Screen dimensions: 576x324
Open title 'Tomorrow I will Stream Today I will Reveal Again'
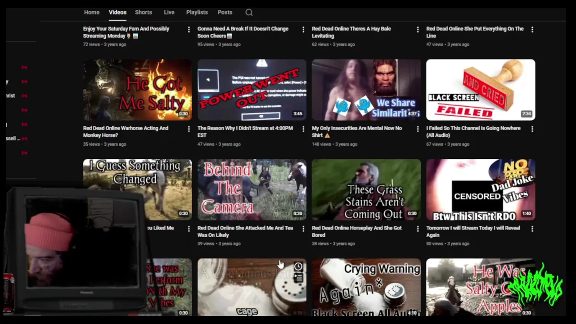tap(473, 231)
